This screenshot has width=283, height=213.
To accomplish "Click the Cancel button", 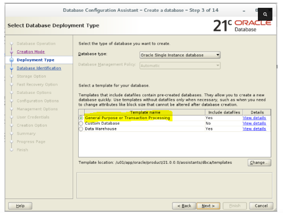I will click(x=261, y=206).
